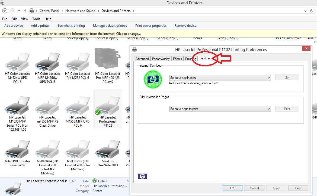This screenshot has width=317, height=196.
Task: Click the Go! button
Action: [287, 77]
